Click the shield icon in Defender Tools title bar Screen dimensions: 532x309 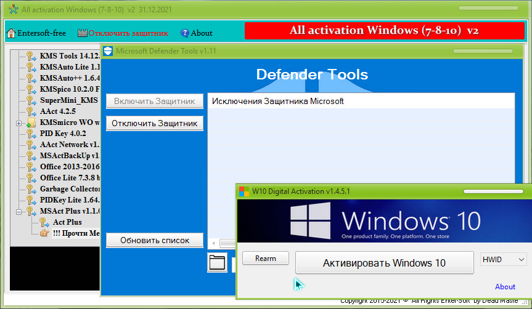108,51
